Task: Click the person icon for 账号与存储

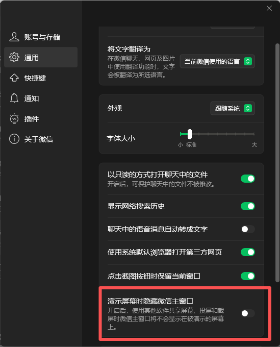Action: pos(14,37)
